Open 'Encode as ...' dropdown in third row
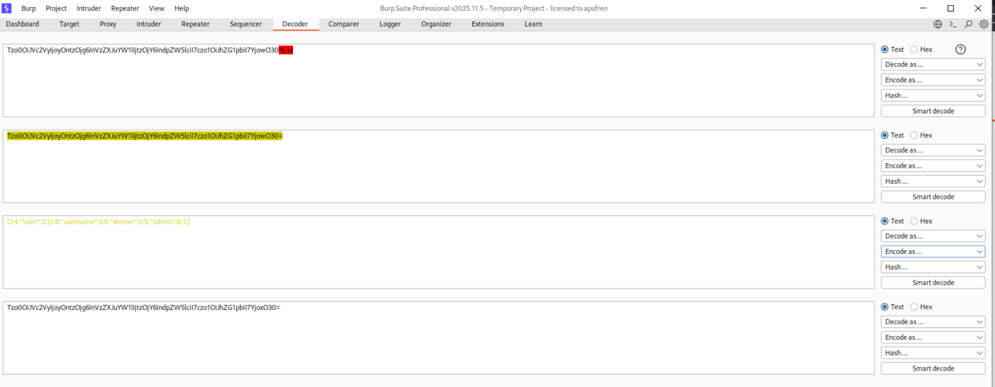This screenshot has height=387, width=995. (933, 252)
